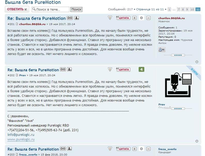The image size is (205, 156).
Task: Jump to top arrow in post #202
Action: [x=197, y=141]
